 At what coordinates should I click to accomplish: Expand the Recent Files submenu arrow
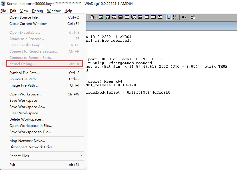click(81, 156)
